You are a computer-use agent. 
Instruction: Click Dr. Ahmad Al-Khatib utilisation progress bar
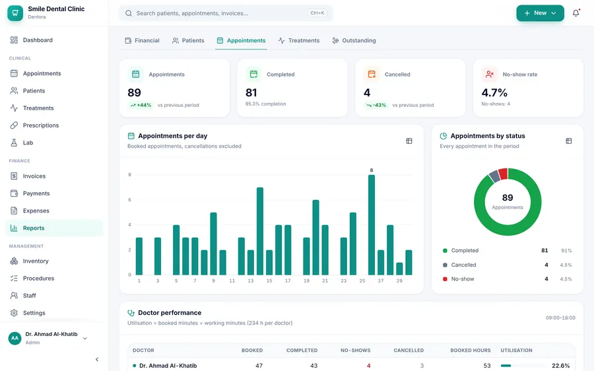click(x=523, y=366)
